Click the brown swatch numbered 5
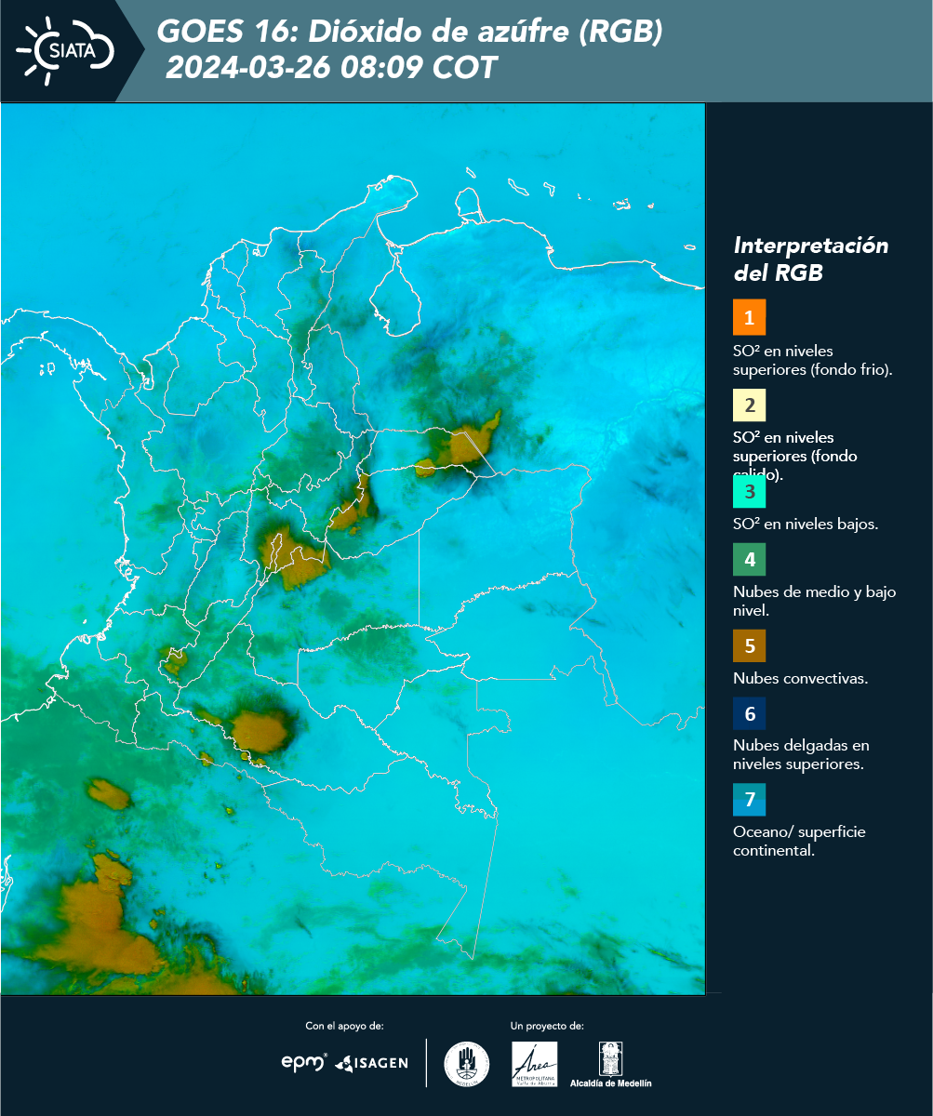The image size is (933, 1116). [749, 644]
